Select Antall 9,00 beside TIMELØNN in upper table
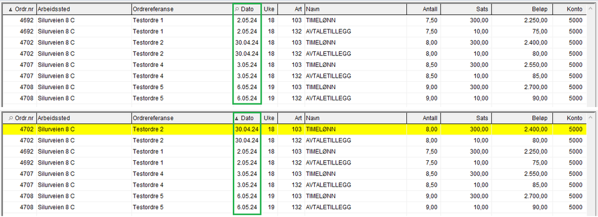This screenshot has width=598, height=217. [x=432, y=87]
